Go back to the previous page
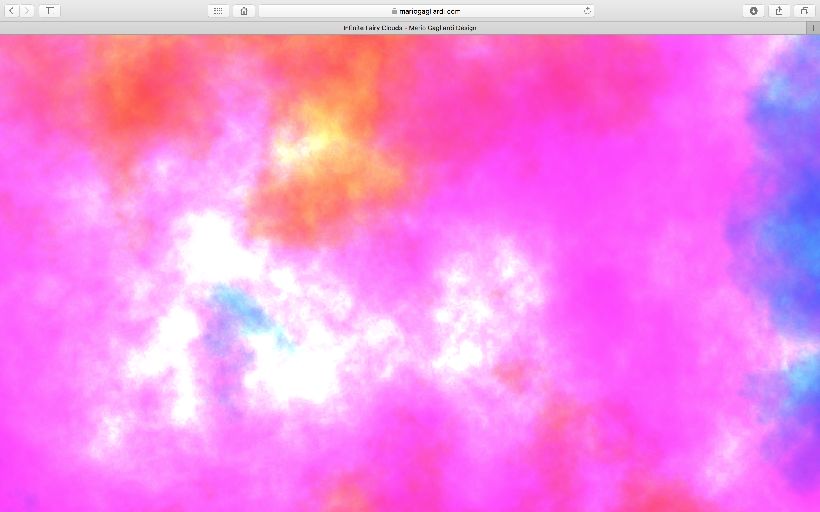The width and height of the screenshot is (820, 512). click(x=11, y=11)
